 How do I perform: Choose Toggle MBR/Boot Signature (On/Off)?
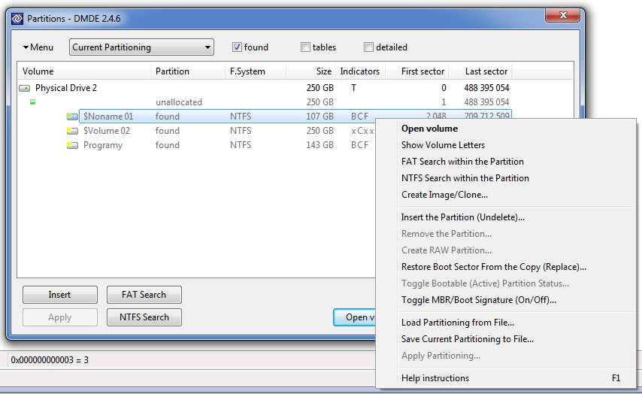[x=506, y=300]
